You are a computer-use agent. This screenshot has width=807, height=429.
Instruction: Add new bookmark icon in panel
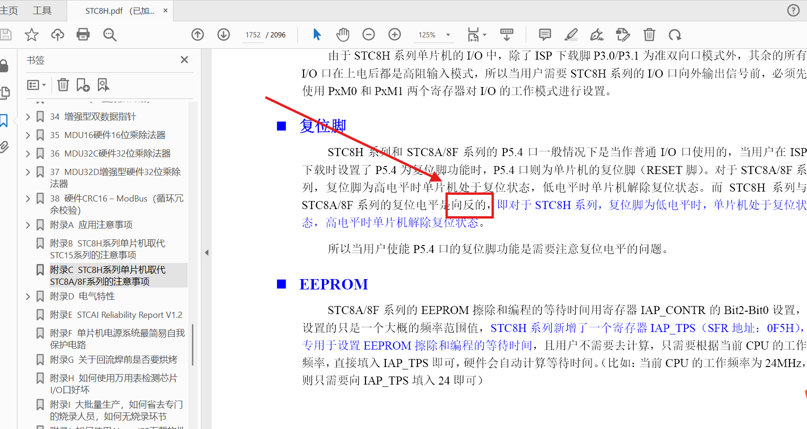coord(83,85)
